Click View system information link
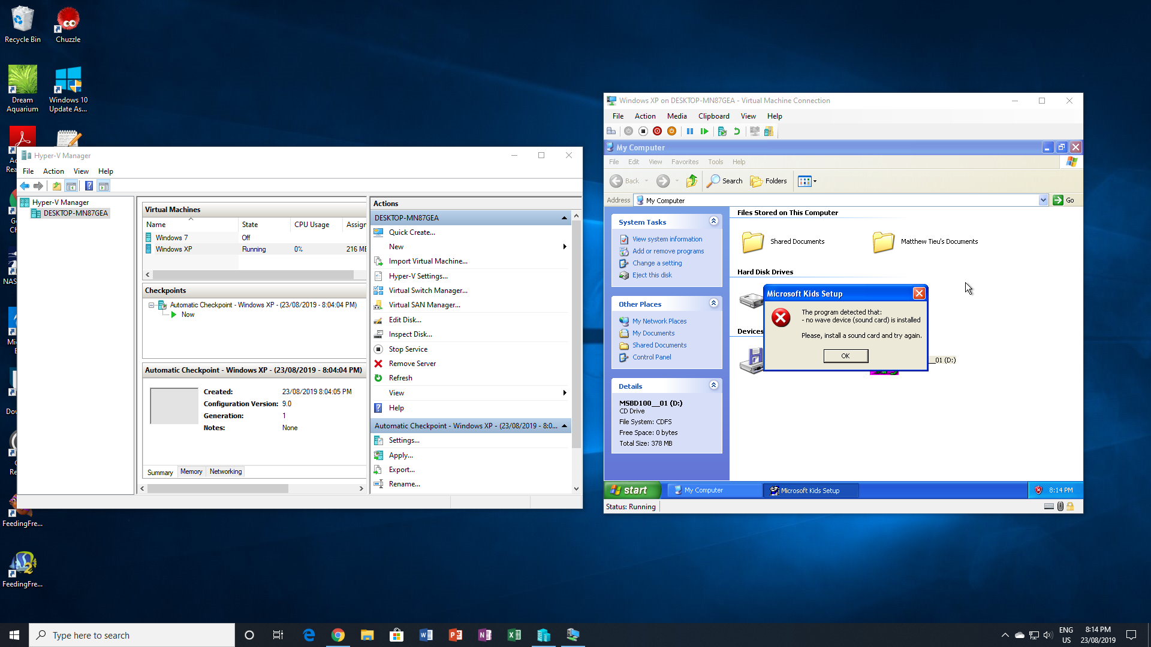 point(667,239)
